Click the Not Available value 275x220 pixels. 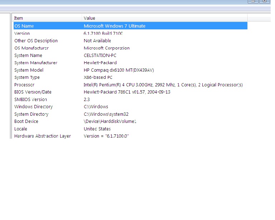tap(97, 41)
